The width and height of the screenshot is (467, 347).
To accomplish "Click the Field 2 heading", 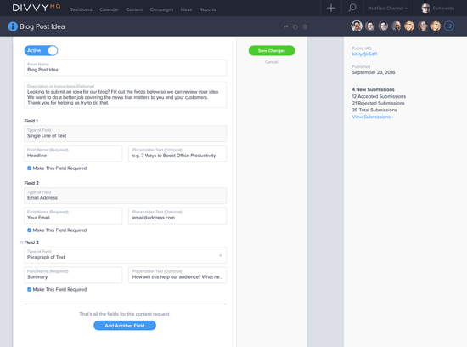I will (x=31, y=183).
